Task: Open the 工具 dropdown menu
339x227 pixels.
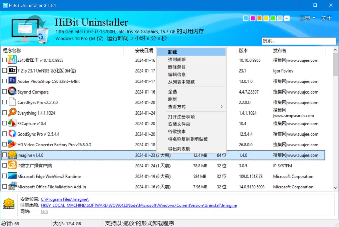Action: click(x=307, y=18)
